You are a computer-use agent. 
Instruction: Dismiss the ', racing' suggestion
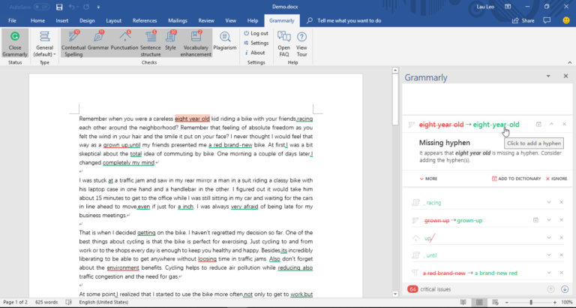click(x=561, y=202)
